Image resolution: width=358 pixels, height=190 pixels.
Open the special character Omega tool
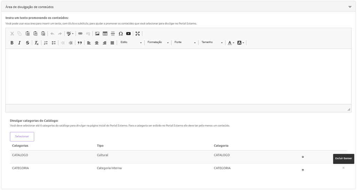pyautogui.click(x=121, y=34)
